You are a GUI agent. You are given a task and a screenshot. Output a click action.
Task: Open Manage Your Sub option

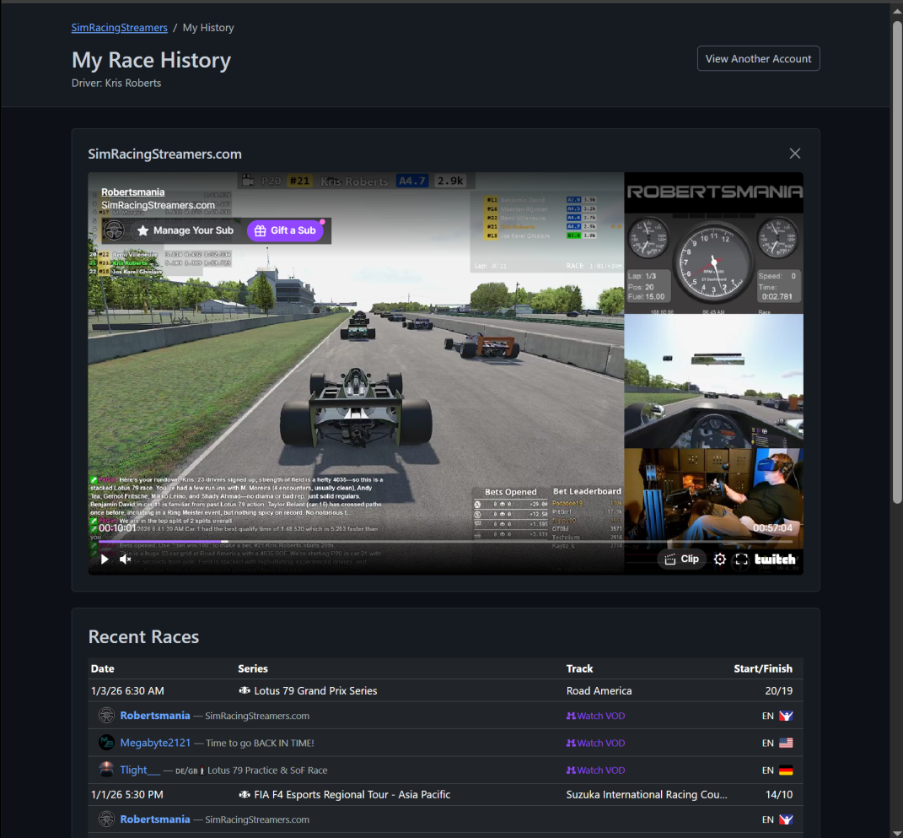185,230
